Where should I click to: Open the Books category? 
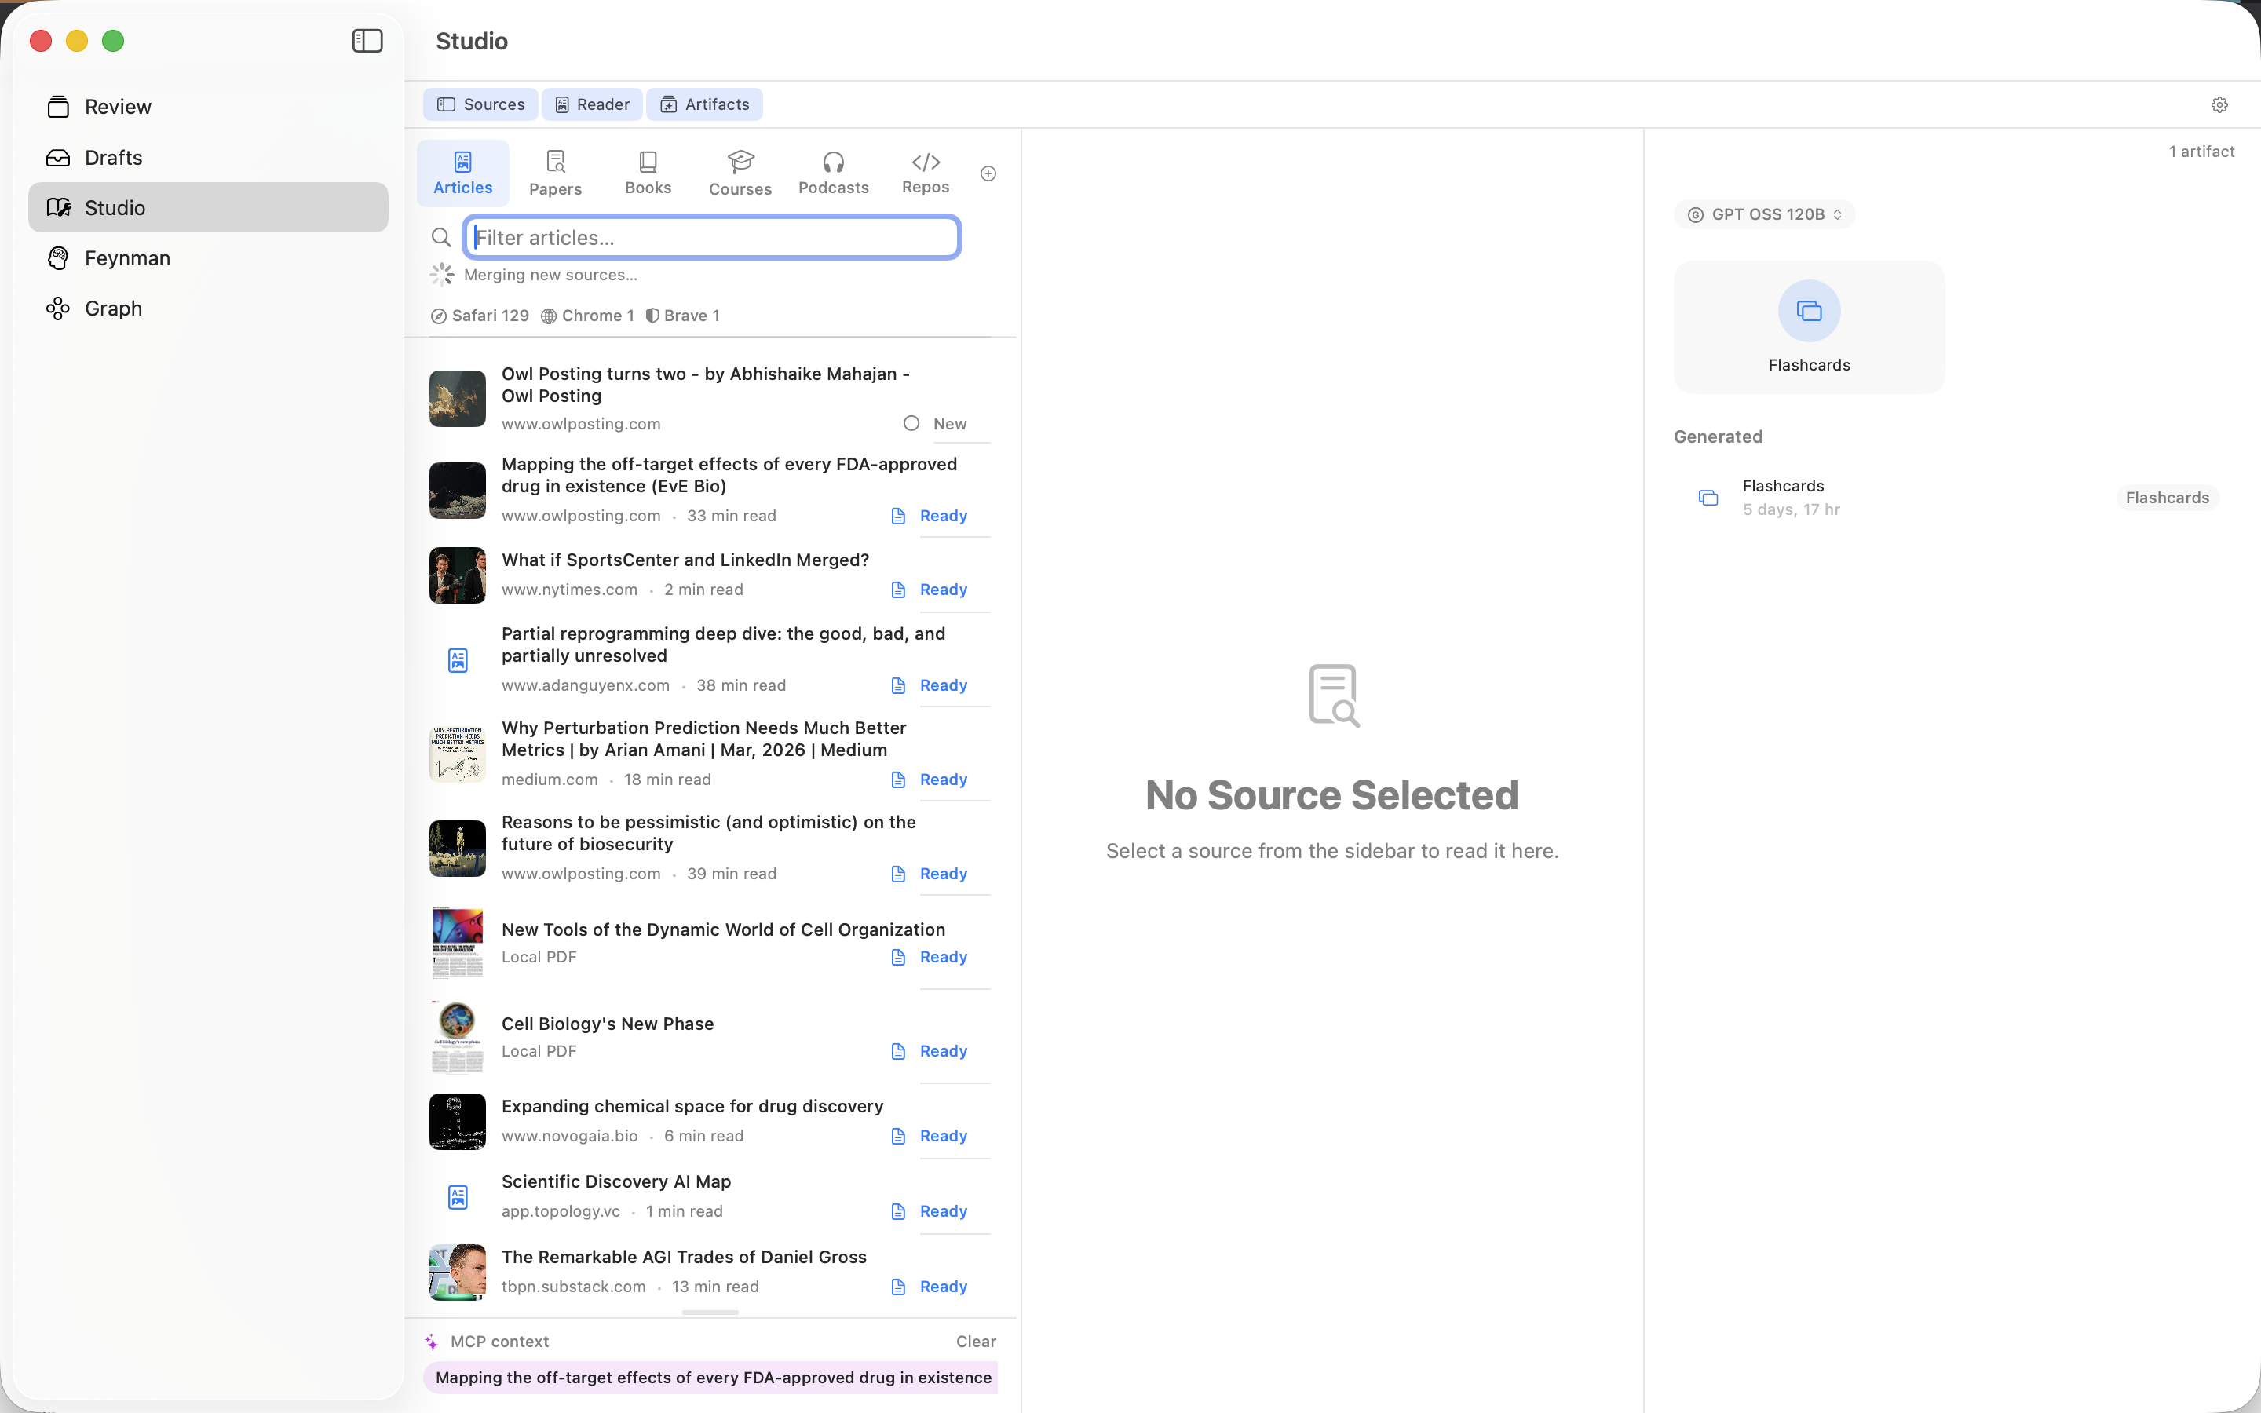click(648, 171)
